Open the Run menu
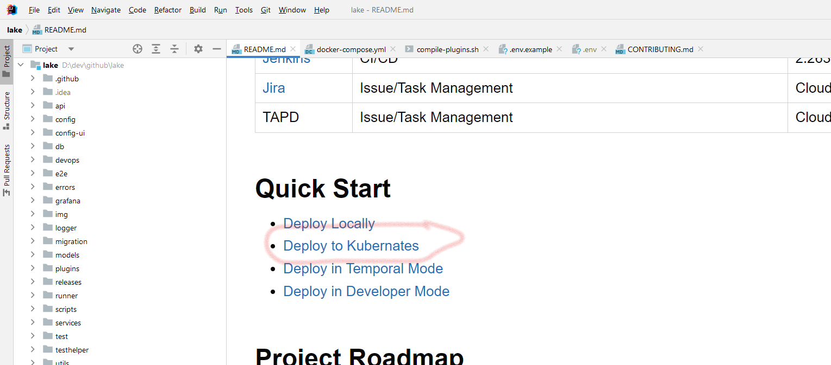 (x=221, y=10)
